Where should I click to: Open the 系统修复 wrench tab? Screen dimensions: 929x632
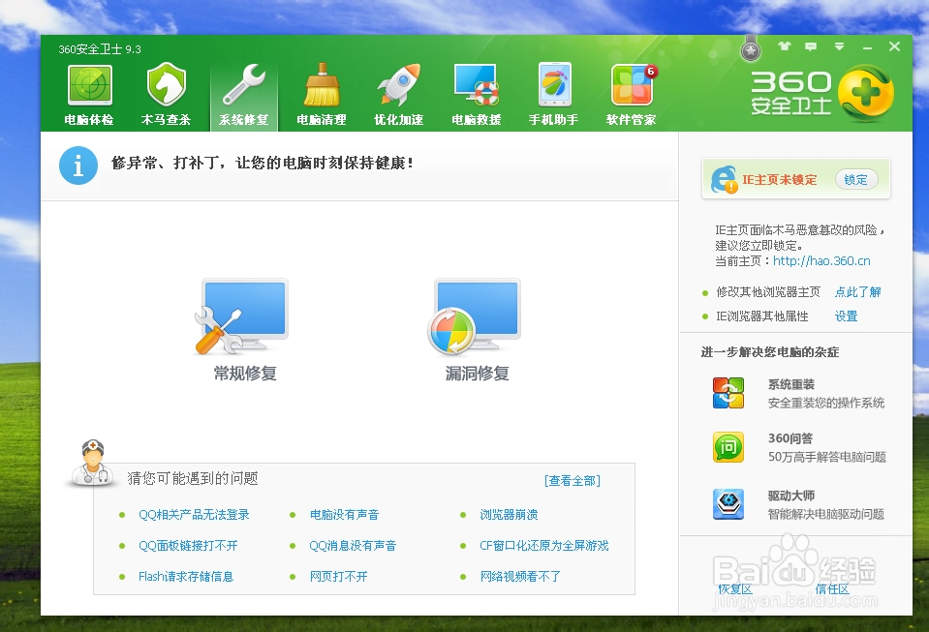pyautogui.click(x=243, y=96)
